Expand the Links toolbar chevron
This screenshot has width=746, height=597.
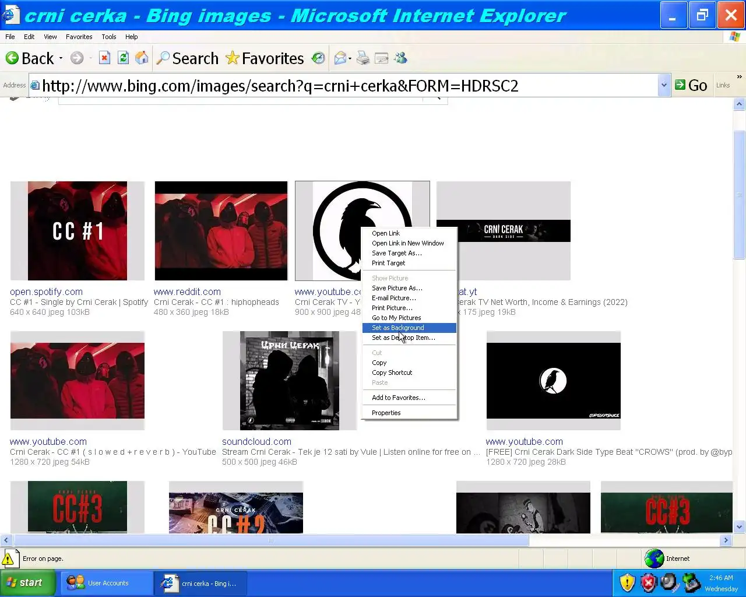tap(740, 77)
